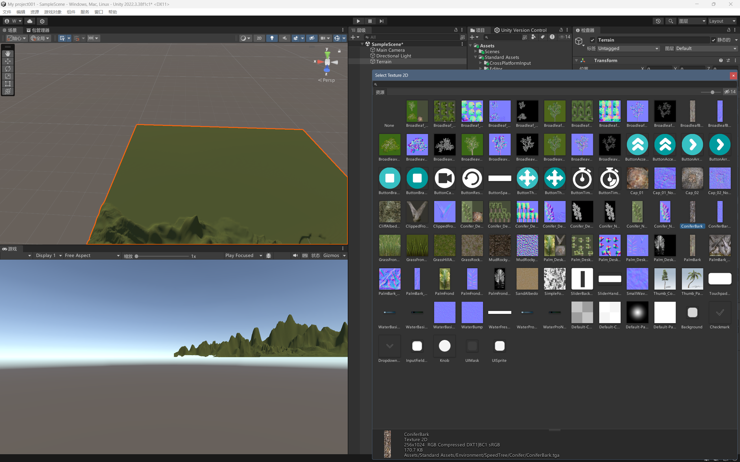Open Display 1 dropdown in Game view

pos(49,256)
